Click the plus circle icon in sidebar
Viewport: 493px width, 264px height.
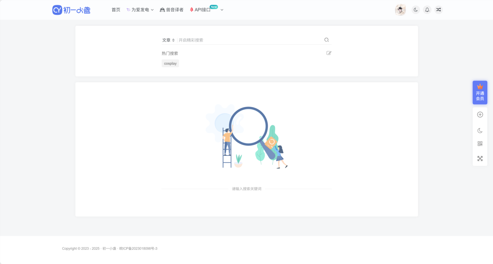[x=480, y=115]
